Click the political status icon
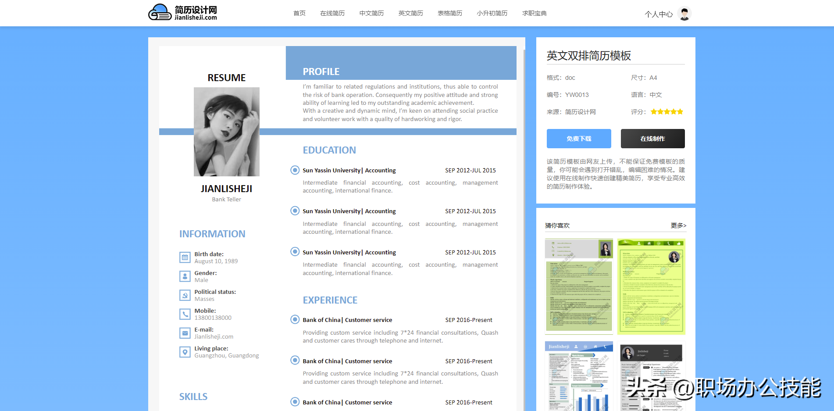Image resolution: width=834 pixels, height=411 pixels. coord(185,295)
